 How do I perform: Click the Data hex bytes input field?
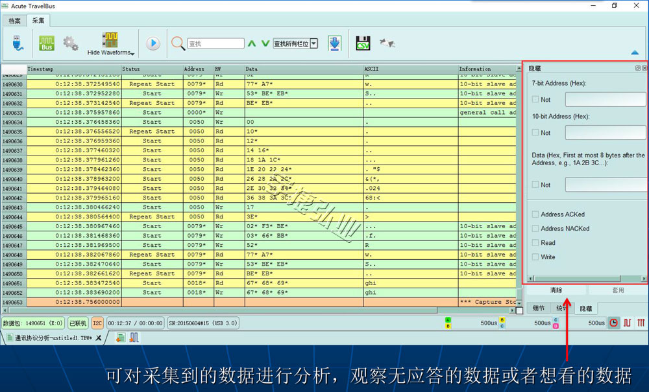(605, 185)
